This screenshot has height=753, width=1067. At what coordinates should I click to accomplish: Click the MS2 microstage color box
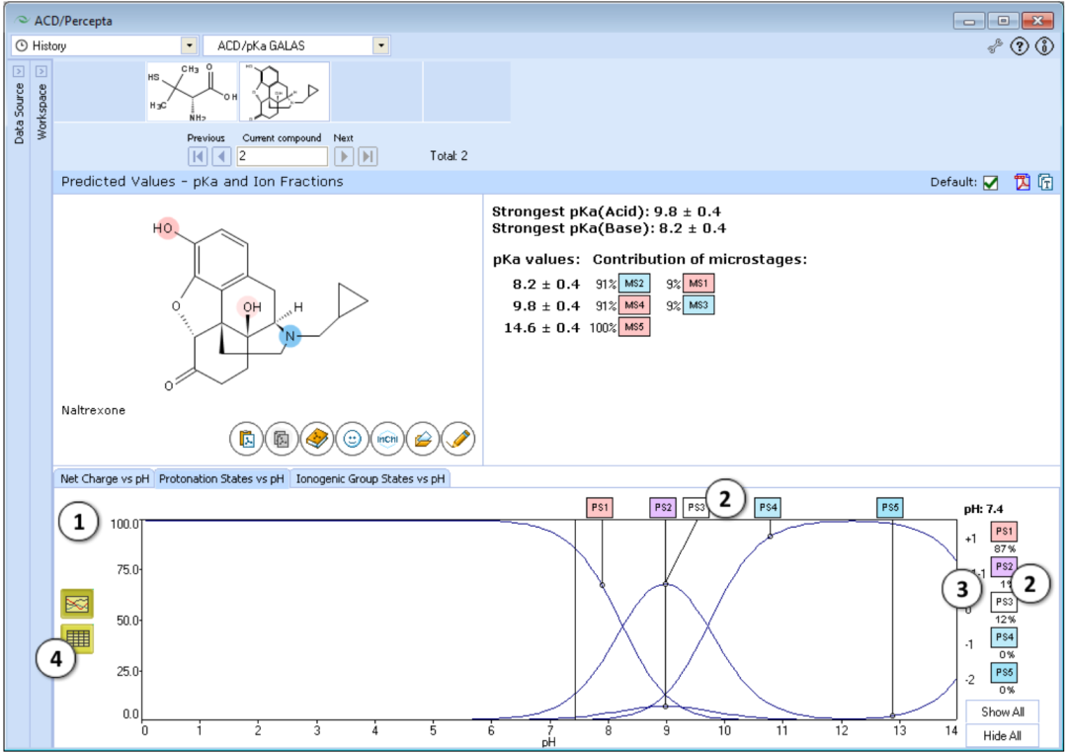pyautogui.click(x=633, y=283)
